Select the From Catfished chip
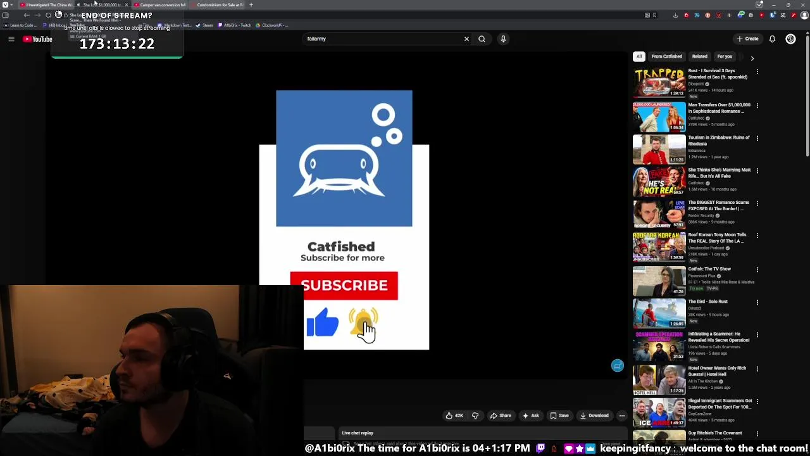The image size is (810, 456). click(667, 56)
